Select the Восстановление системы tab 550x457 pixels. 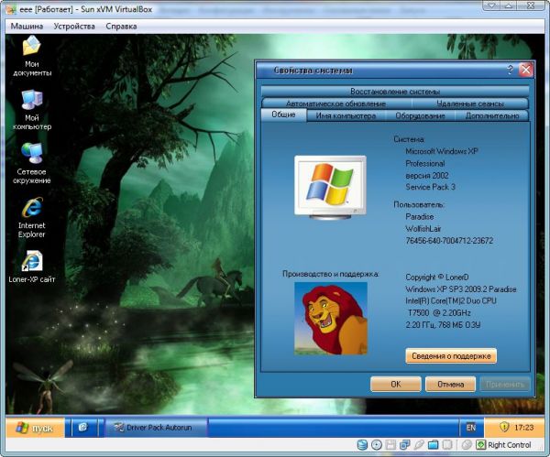pyautogui.click(x=394, y=92)
